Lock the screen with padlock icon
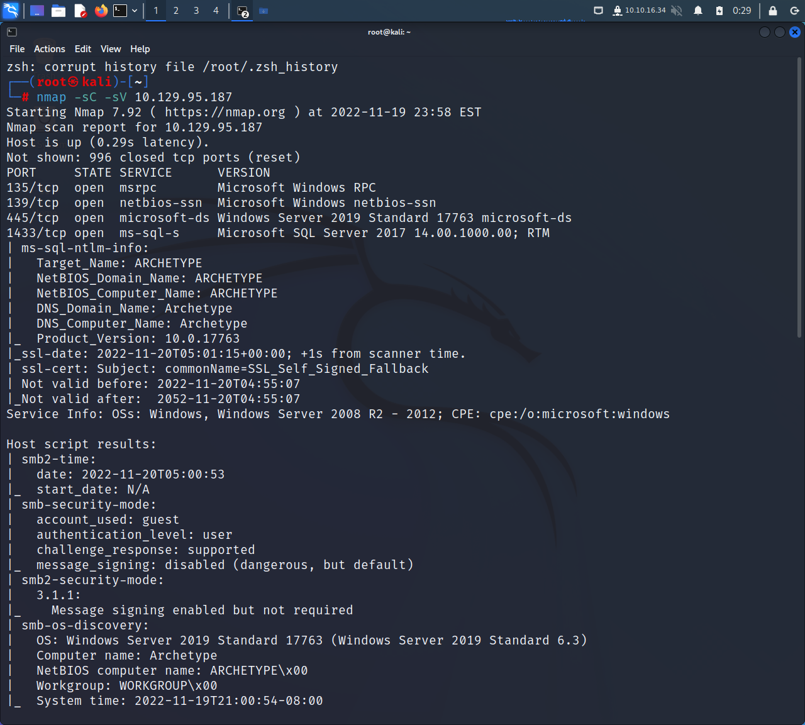Viewport: 805px width, 725px height. coord(773,11)
